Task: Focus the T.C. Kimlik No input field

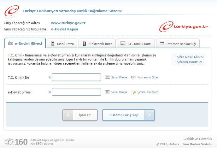Action: pyautogui.click(x=76, y=77)
